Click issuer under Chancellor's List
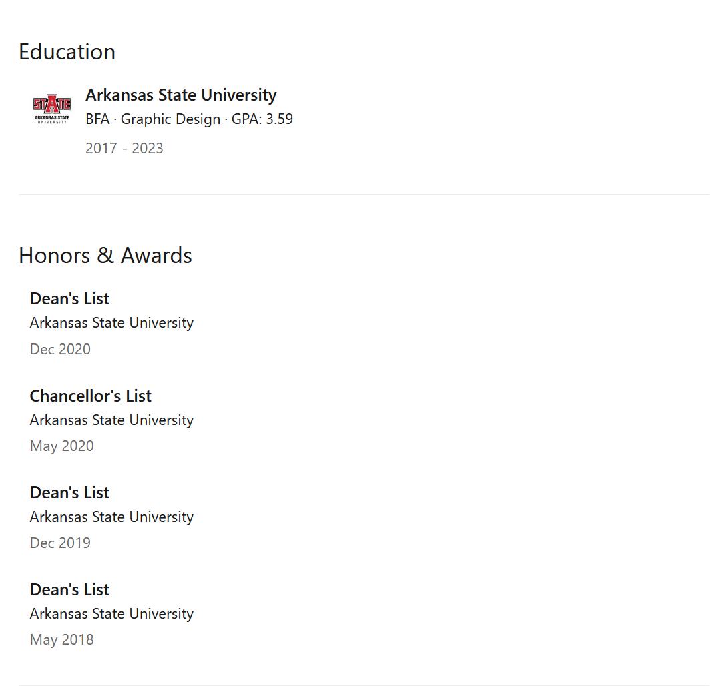Screen dimensions: 717x686 click(x=111, y=420)
